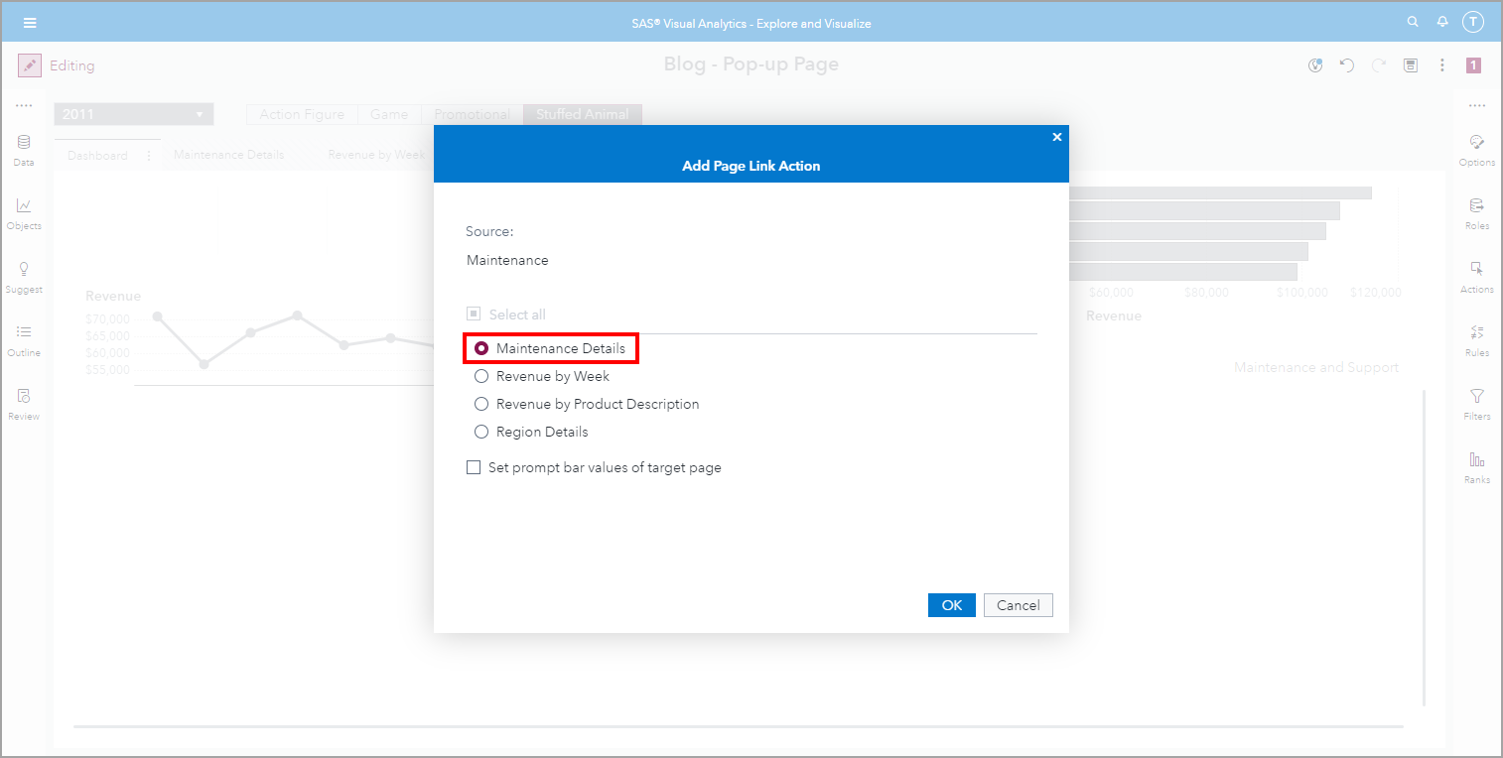Dismiss the dialog using Cancel

point(1018,604)
